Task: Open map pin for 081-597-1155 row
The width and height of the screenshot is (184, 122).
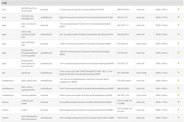Action: (x=178, y=95)
